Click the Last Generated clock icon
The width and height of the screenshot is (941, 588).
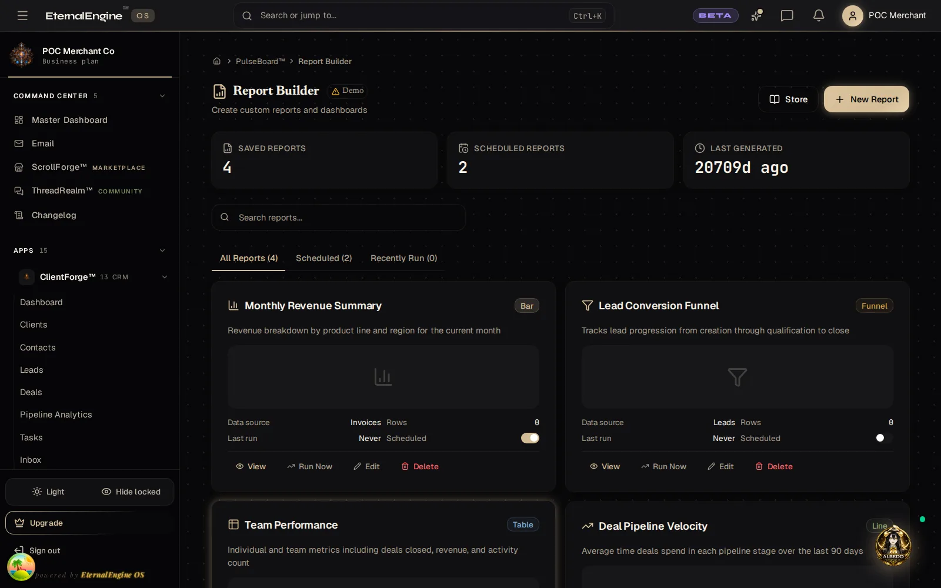700,148
